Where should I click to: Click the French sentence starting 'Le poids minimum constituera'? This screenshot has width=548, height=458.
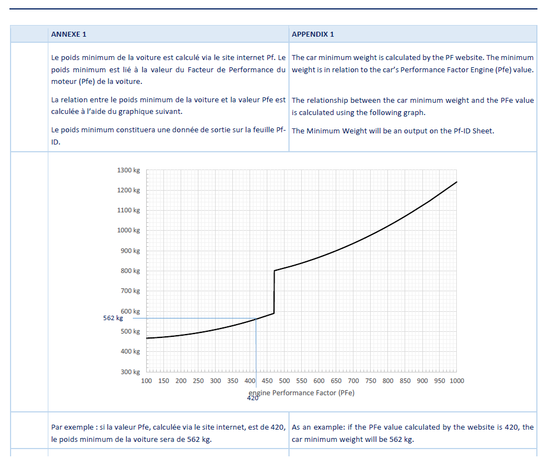pyautogui.click(x=168, y=136)
